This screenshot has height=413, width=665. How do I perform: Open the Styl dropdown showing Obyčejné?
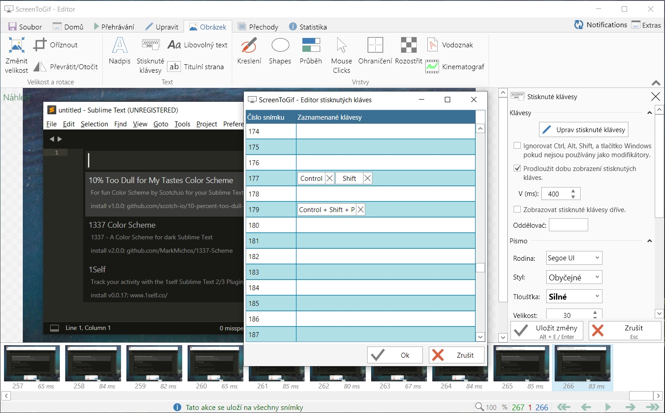574,277
